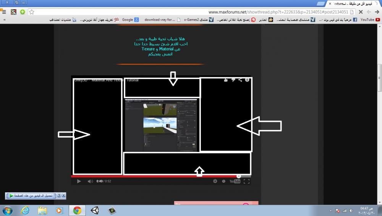Close the current browser tab
The image size is (382, 216).
coord(330,4)
